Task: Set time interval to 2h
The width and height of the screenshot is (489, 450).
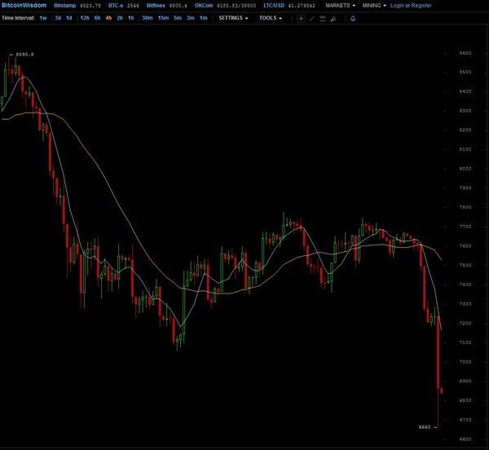Action: [120, 18]
